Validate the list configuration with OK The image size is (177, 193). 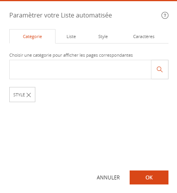click(149, 177)
